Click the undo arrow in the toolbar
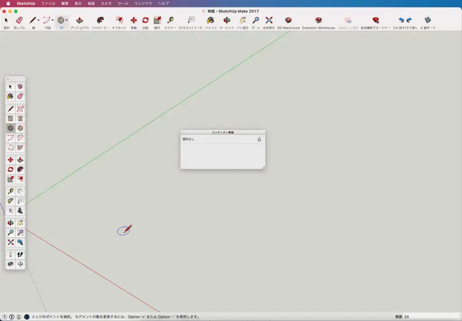The height and width of the screenshot is (321, 462). pyautogui.click(x=401, y=20)
